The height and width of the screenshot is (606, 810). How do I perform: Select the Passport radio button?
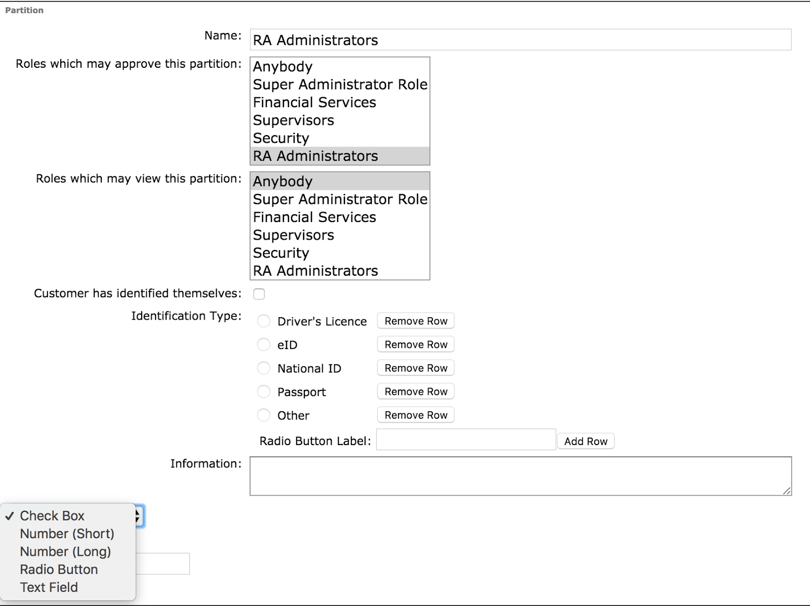tap(264, 392)
